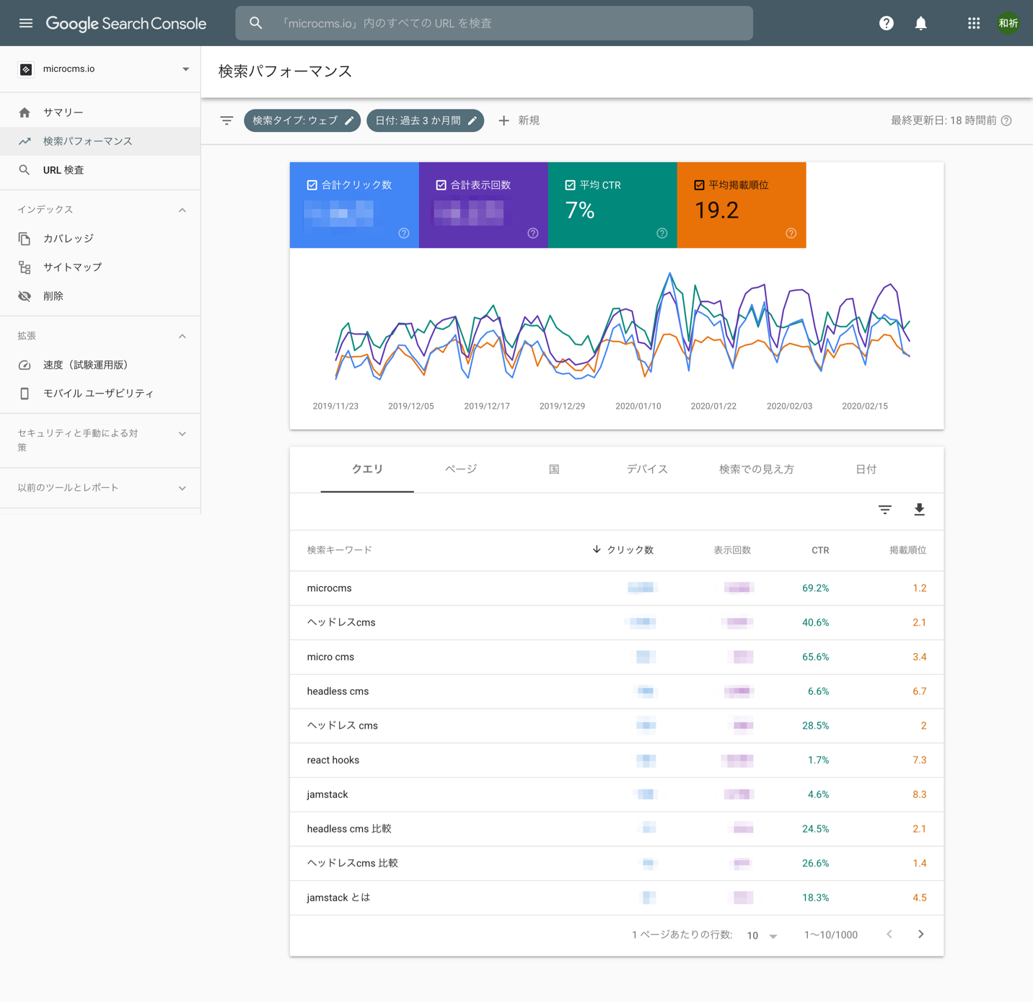Toggle the 平均掲載順位 checkbox
This screenshot has width=1033, height=1002.
coord(699,185)
